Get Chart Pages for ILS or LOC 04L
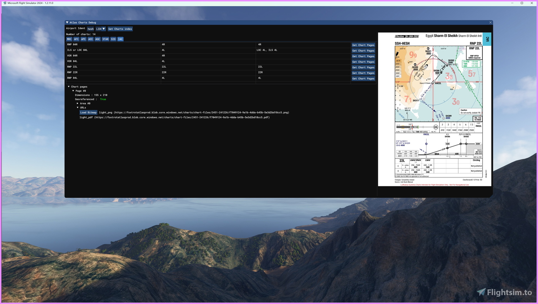538x304 pixels. [363, 51]
